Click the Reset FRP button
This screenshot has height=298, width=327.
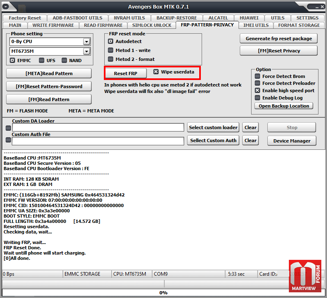tap(125, 73)
